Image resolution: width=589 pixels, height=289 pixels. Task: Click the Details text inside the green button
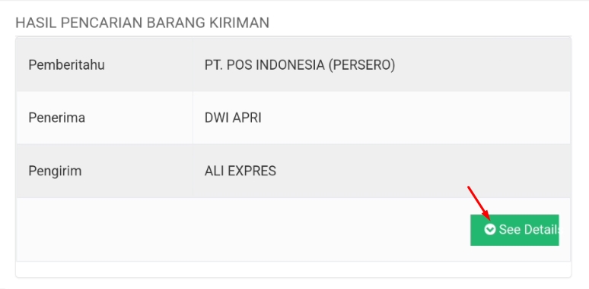click(x=541, y=230)
